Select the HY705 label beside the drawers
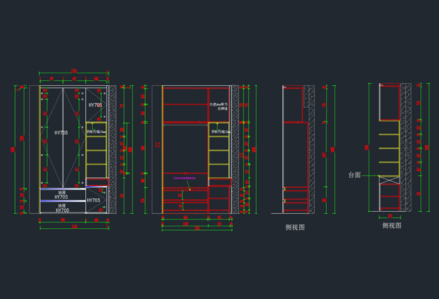This screenshot has height=299, width=439. point(93,200)
